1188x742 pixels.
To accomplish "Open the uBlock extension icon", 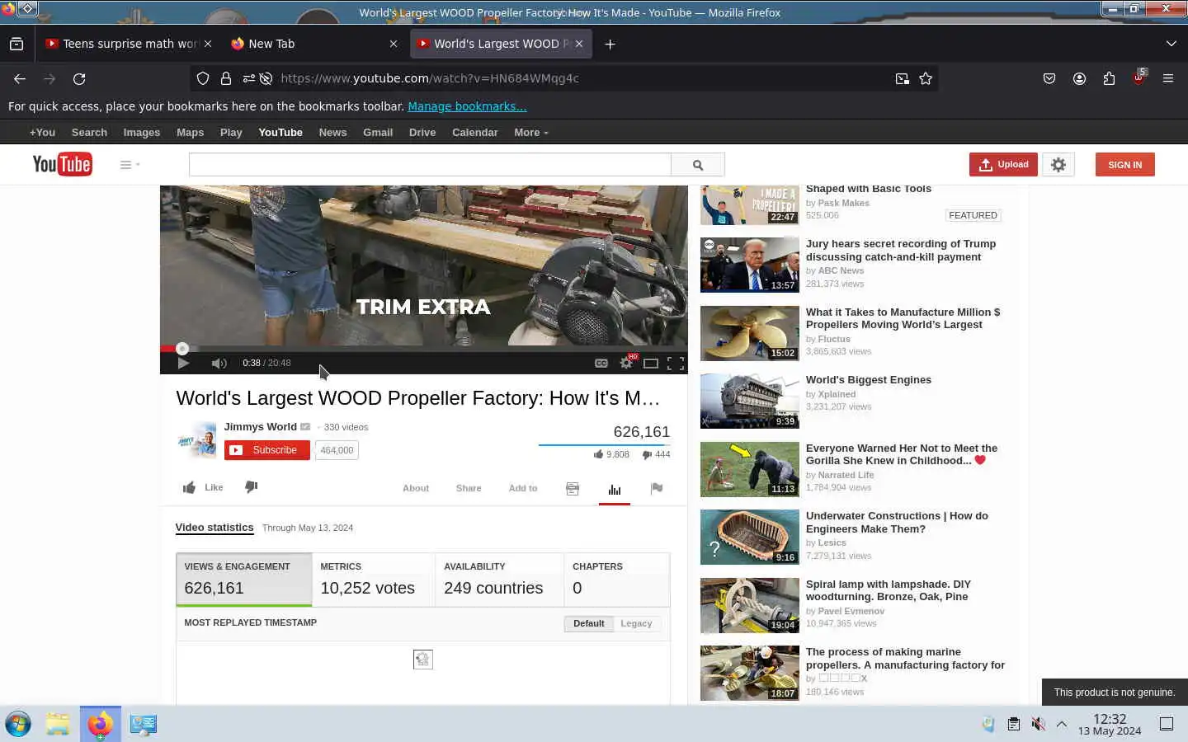I will coord(1138,78).
